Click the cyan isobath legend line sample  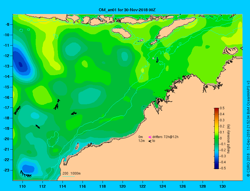coord(69,176)
